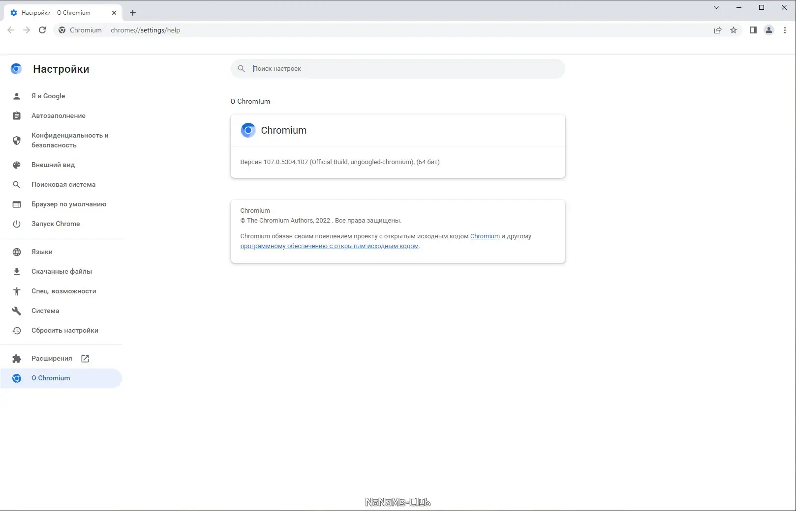Image resolution: width=796 pixels, height=511 pixels.
Task: Reload the page with the refresh icon
Action: (x=42, y=30)
